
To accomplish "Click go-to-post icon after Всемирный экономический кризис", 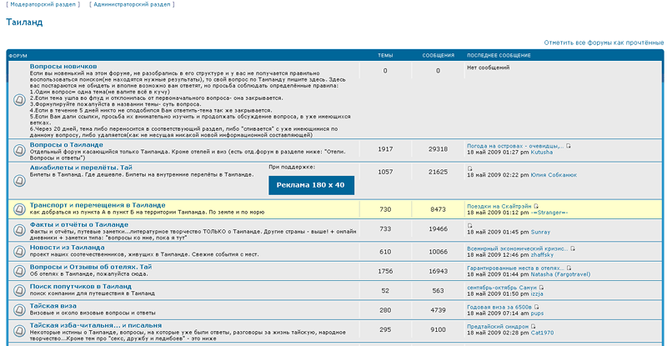I will pos(573,248).
